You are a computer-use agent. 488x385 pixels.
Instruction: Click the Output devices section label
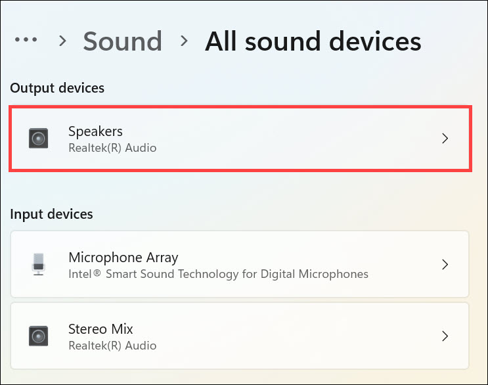[57, 88]
